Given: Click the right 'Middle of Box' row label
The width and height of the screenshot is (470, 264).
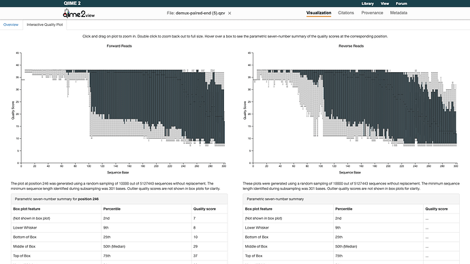Looking at the screenshot, I should 256,246.
